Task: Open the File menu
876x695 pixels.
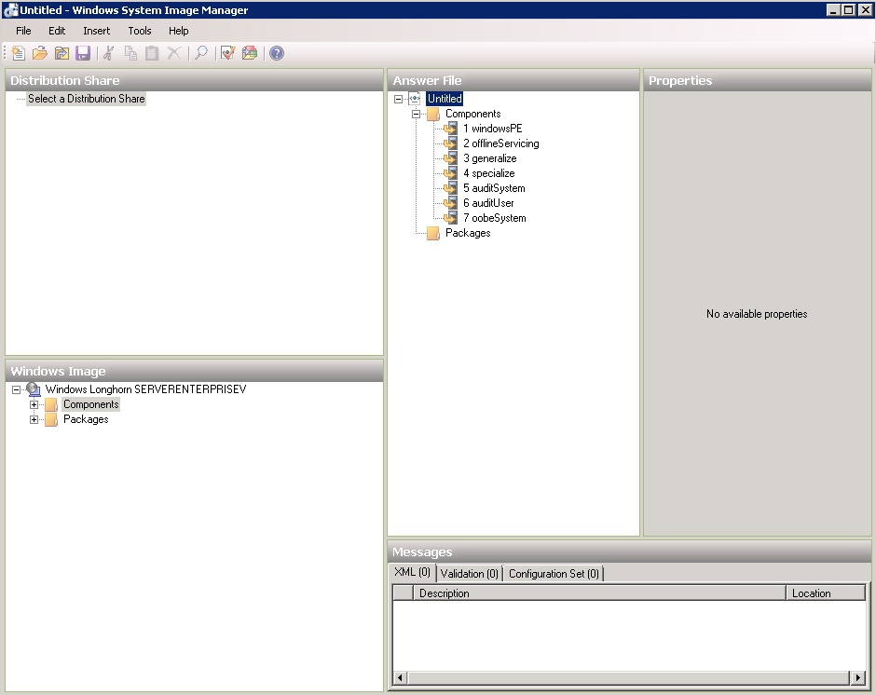Action: [x=23, y=31]
